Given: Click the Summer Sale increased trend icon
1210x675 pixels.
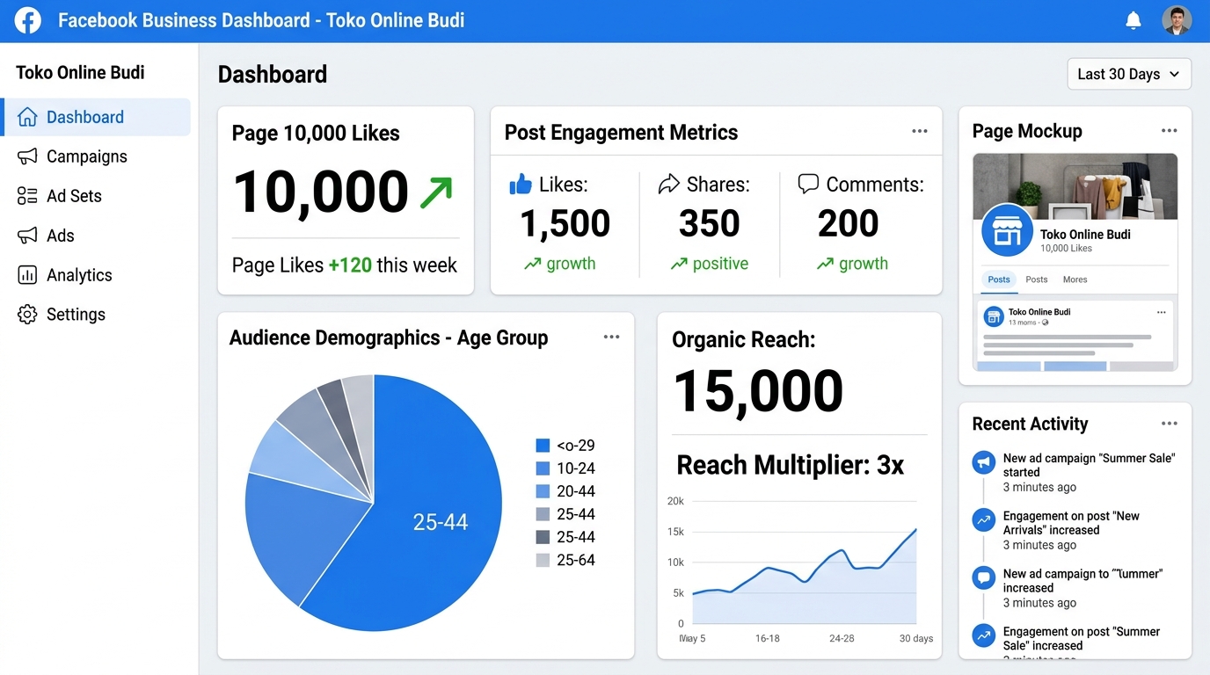Looking at the screenshot, I should (984, 635).
